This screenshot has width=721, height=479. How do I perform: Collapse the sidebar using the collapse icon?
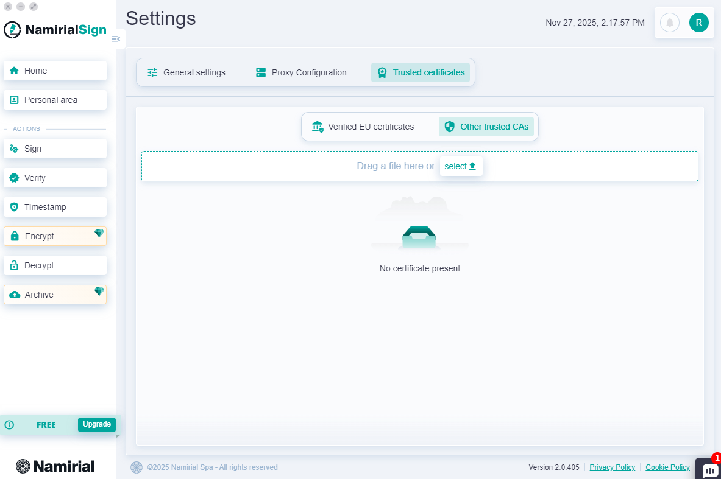tap(116, 38)
